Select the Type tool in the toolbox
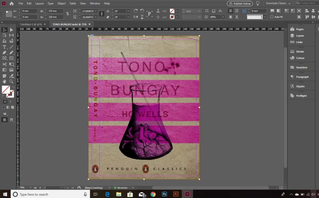 coord(4,47)
